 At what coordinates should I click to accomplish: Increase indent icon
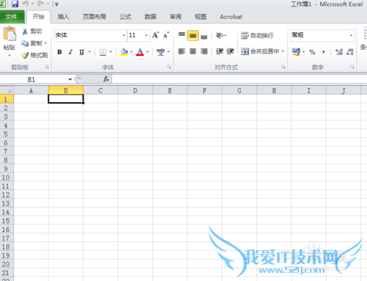230,51
